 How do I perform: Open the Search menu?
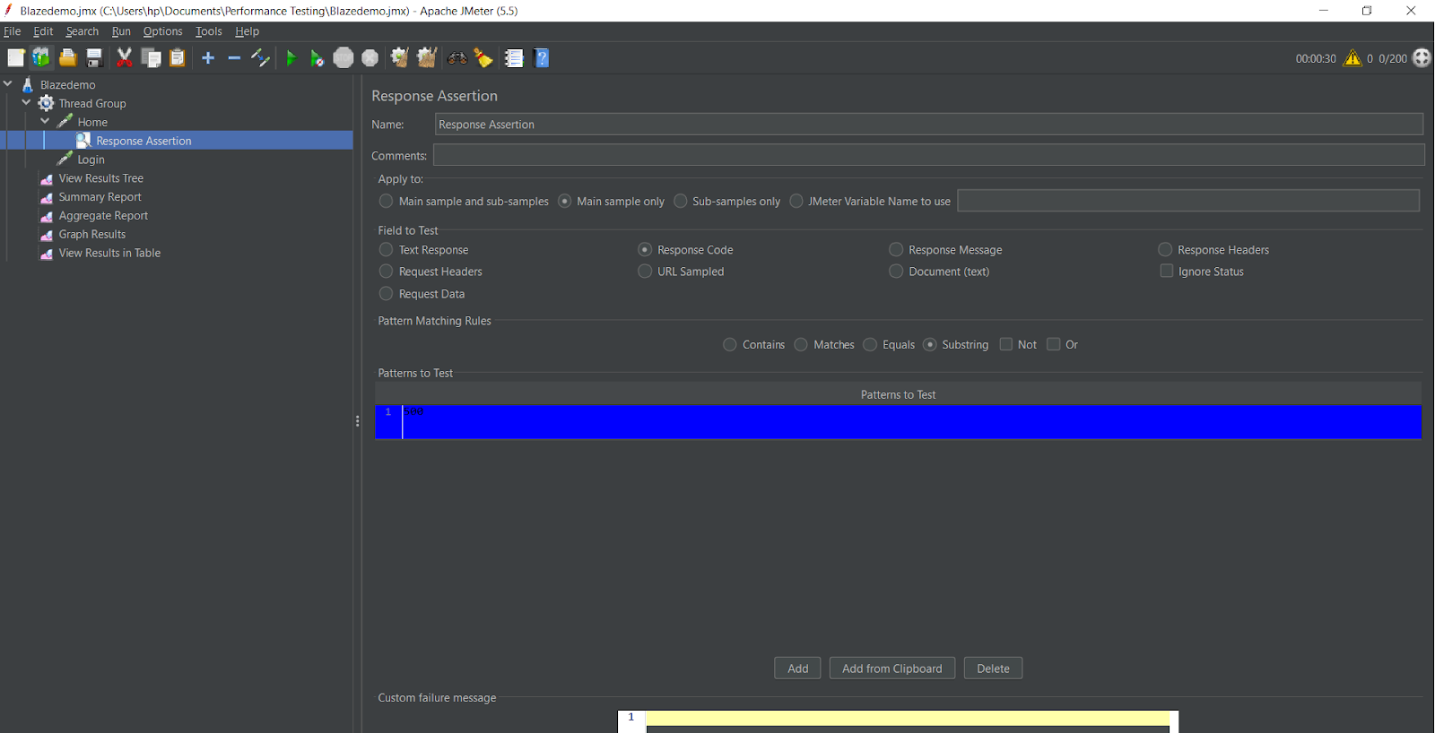83,31
